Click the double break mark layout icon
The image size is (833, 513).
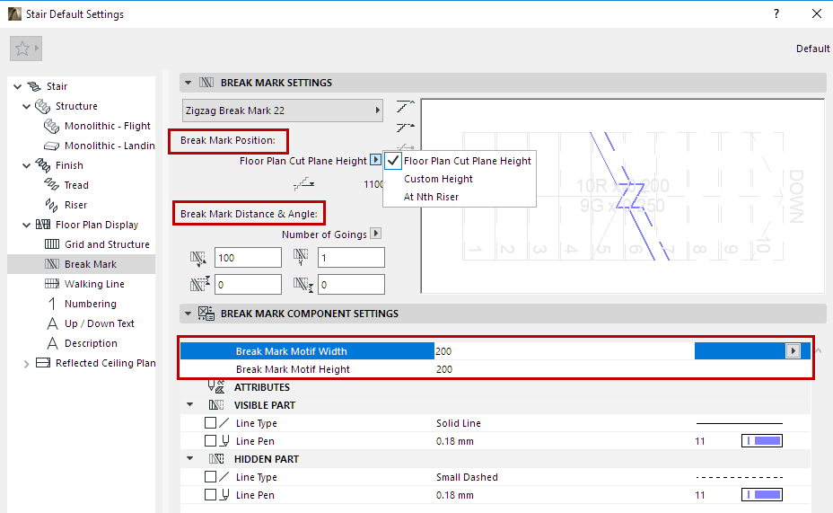pyautogui.click(x=405, y=127)
